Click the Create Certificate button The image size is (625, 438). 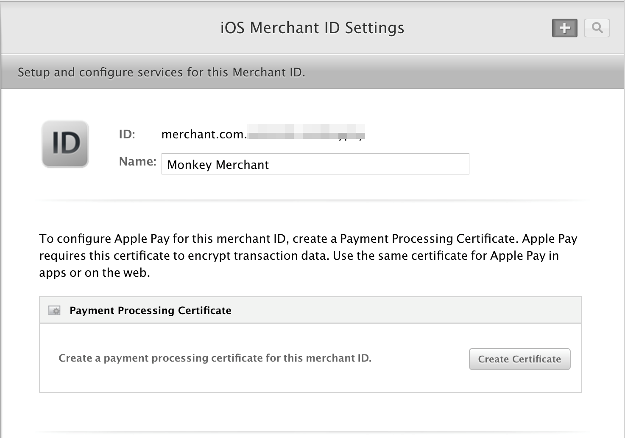pos(519,359)
